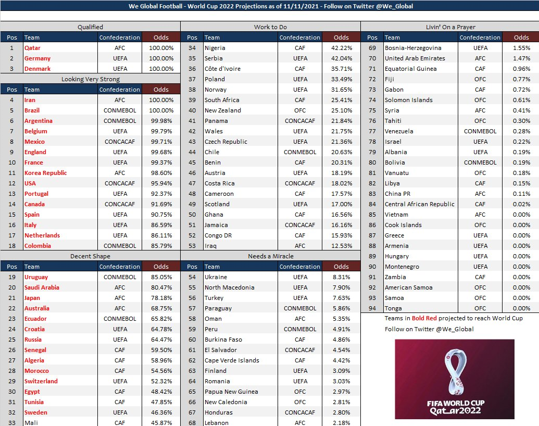Select position number 94 in Tonga's row
This screenshot has height=426, width=539.
(372, 308)
